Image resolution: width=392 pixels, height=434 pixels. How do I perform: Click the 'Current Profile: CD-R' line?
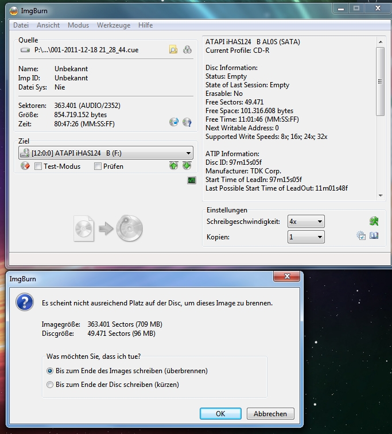(237, 51)
